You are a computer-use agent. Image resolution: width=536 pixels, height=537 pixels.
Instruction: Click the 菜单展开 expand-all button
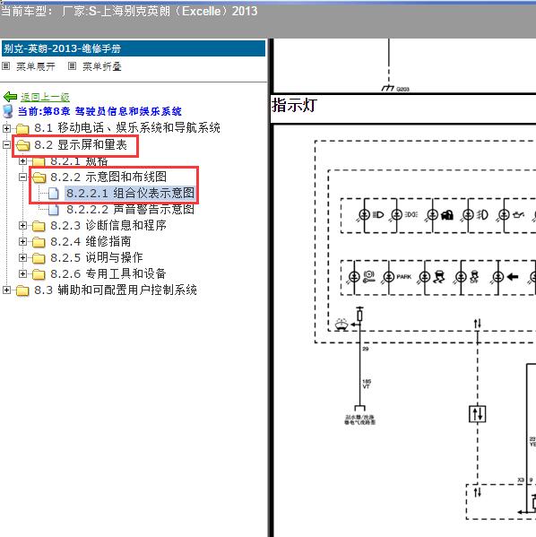pos(36,66)
